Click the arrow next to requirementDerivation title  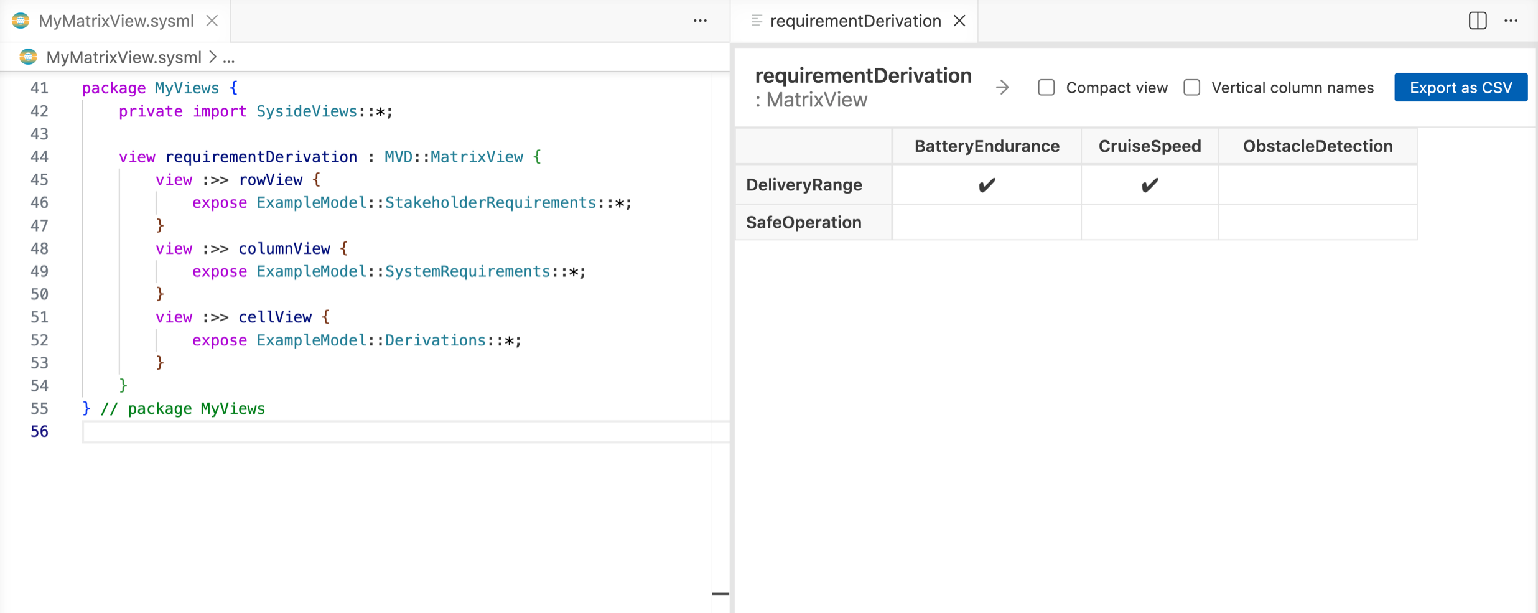(x=1002, y=87)
